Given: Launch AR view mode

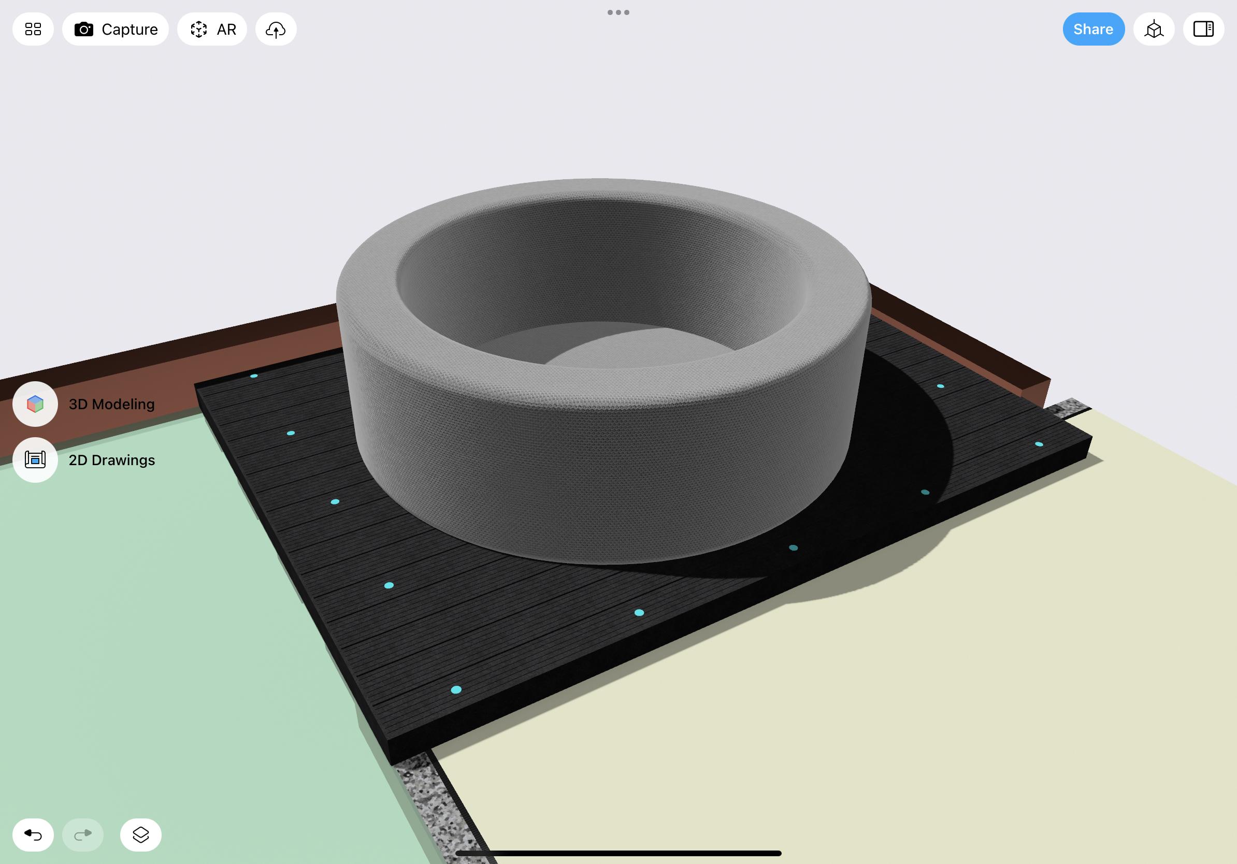Looking at the screenshot, I should pos(212,29).
